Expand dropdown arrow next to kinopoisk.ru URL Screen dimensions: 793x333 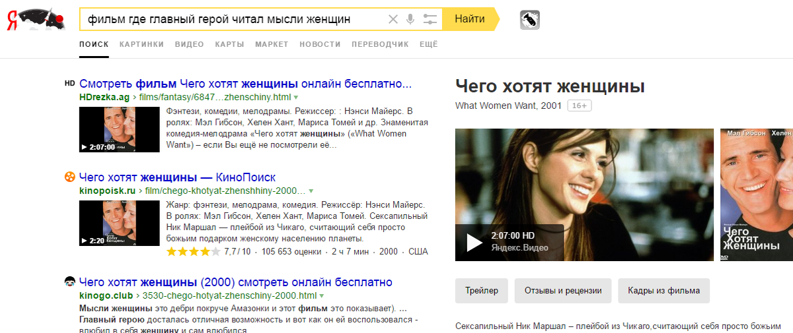(311, 191)
